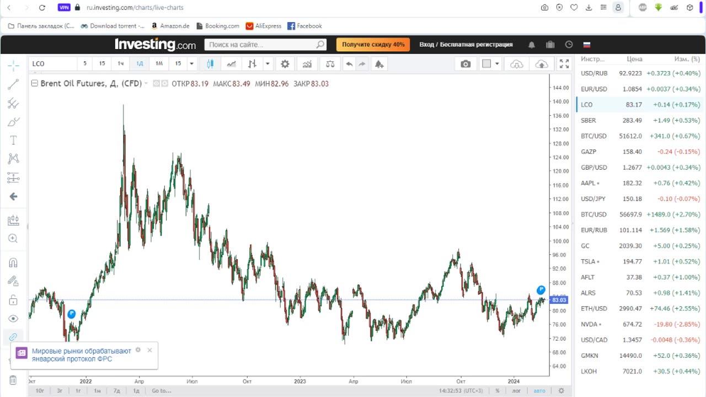This screenshot has height=397, width=706.
Task: Open the Go to date option
Action: 161,391
